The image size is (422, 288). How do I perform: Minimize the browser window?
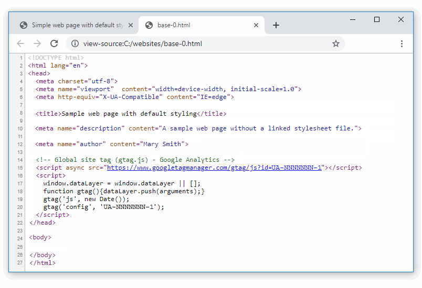pyautogui.click(x=353, y=19)
